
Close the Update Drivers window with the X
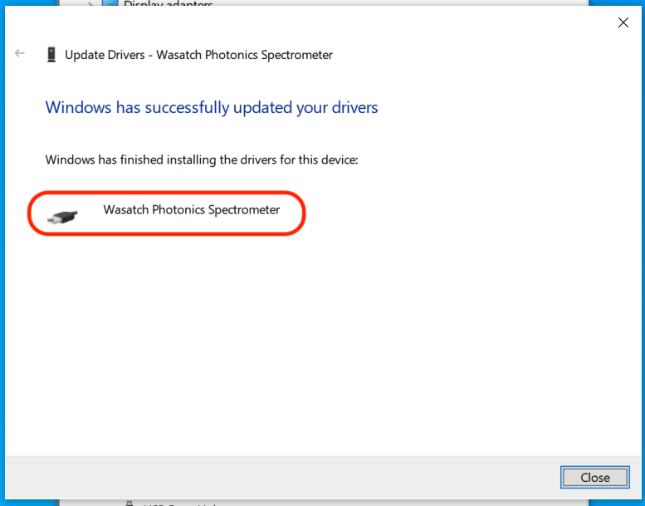pos(623,22)
